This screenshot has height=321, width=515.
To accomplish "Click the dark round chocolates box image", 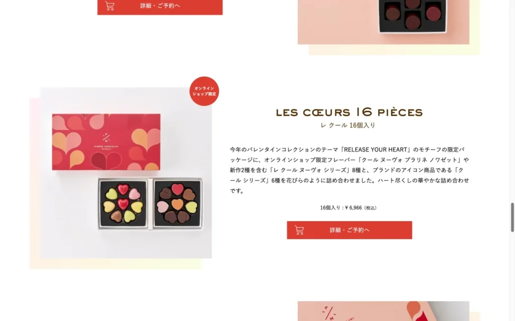I will pyautogui.click(x=412, y=16).
